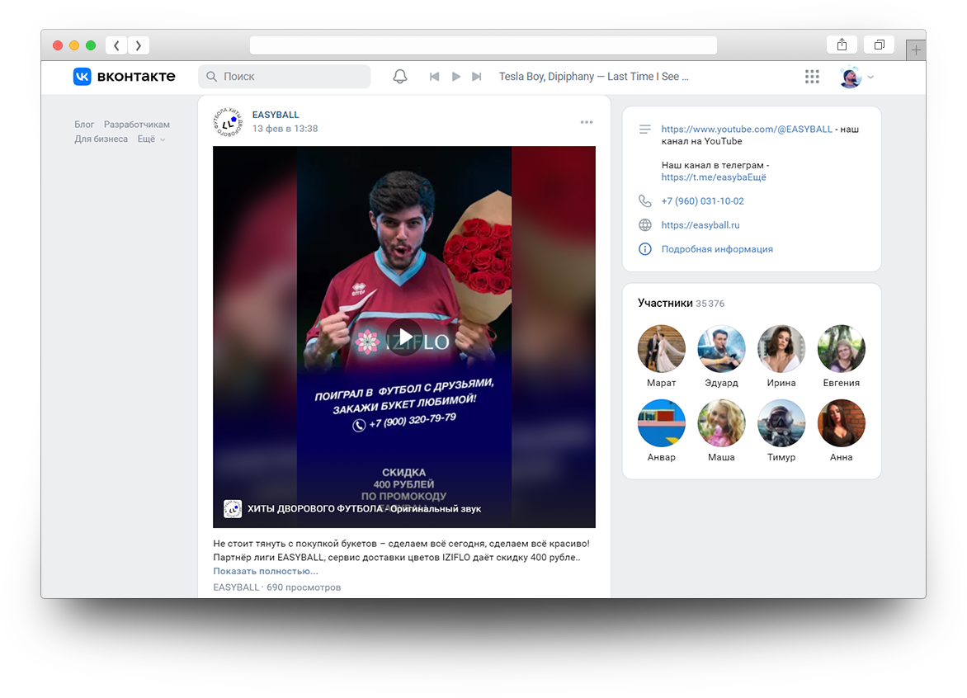Open member Ирина's avatar
Image resolution: width=967 pixels, height=698 pixels.
tap(781, 349)
